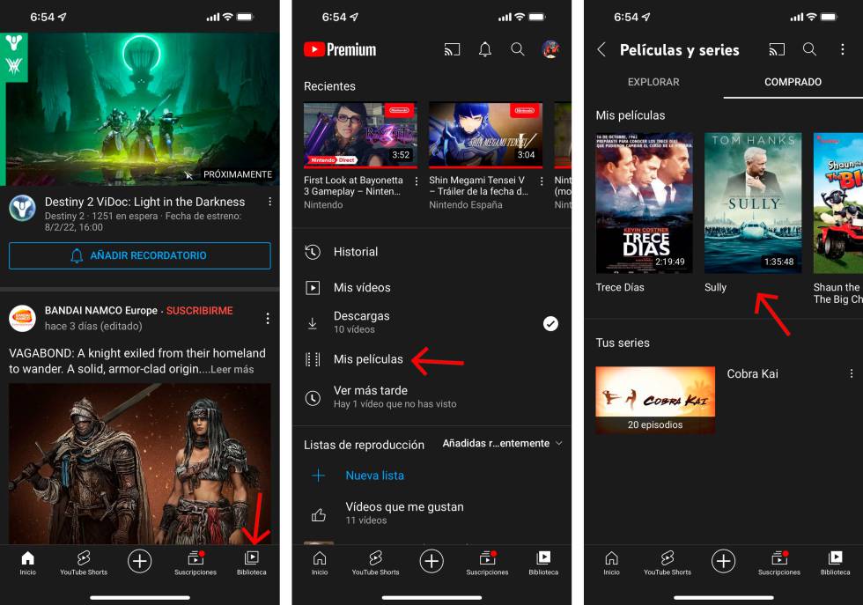Open Vídeos que me gustan playlist

pos(431,513)
